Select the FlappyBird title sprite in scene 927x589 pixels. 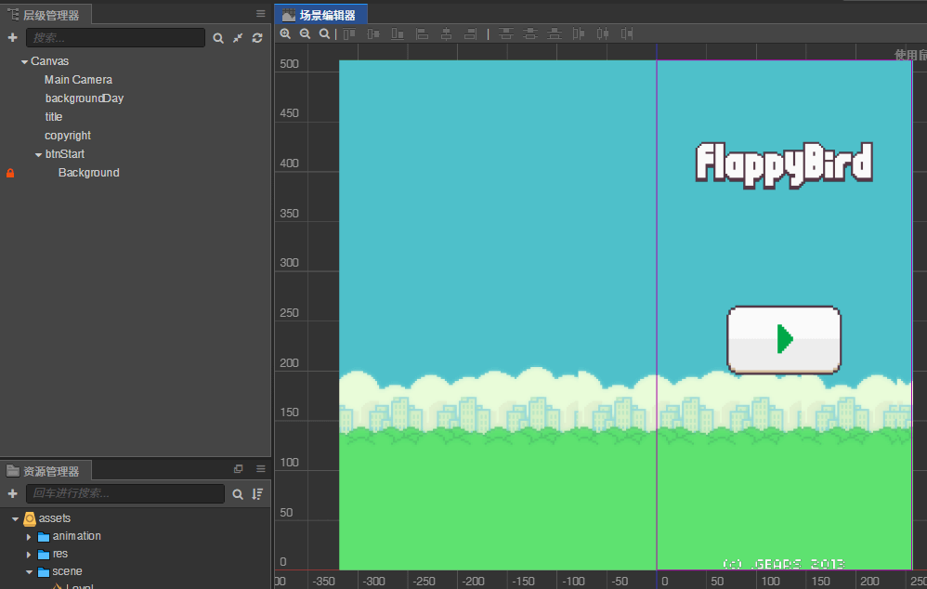pos(784,164)
